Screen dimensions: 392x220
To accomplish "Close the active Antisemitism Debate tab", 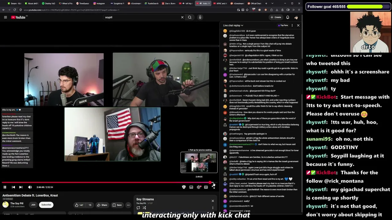I will coord(209,3).
